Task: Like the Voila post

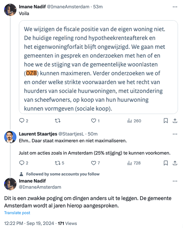Action: tap(95, 121)
